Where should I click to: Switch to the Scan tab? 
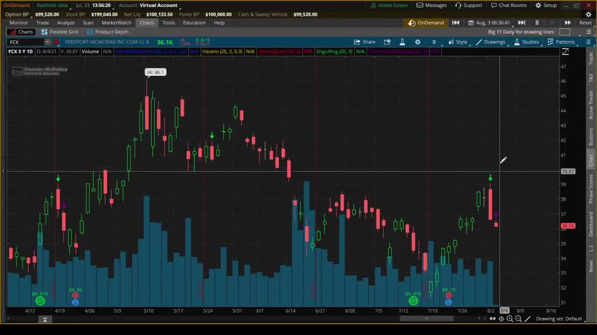tap(88, 22)
